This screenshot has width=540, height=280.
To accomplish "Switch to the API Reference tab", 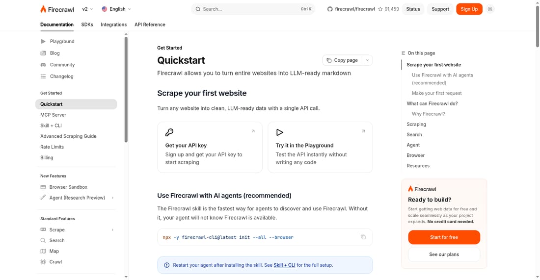I will (150, 25).
